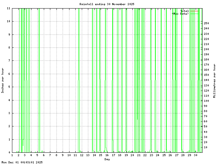Viewport: 219px width, 164px height.
Task: Click day 16 on the Day axis
Action: coord(107,155)
